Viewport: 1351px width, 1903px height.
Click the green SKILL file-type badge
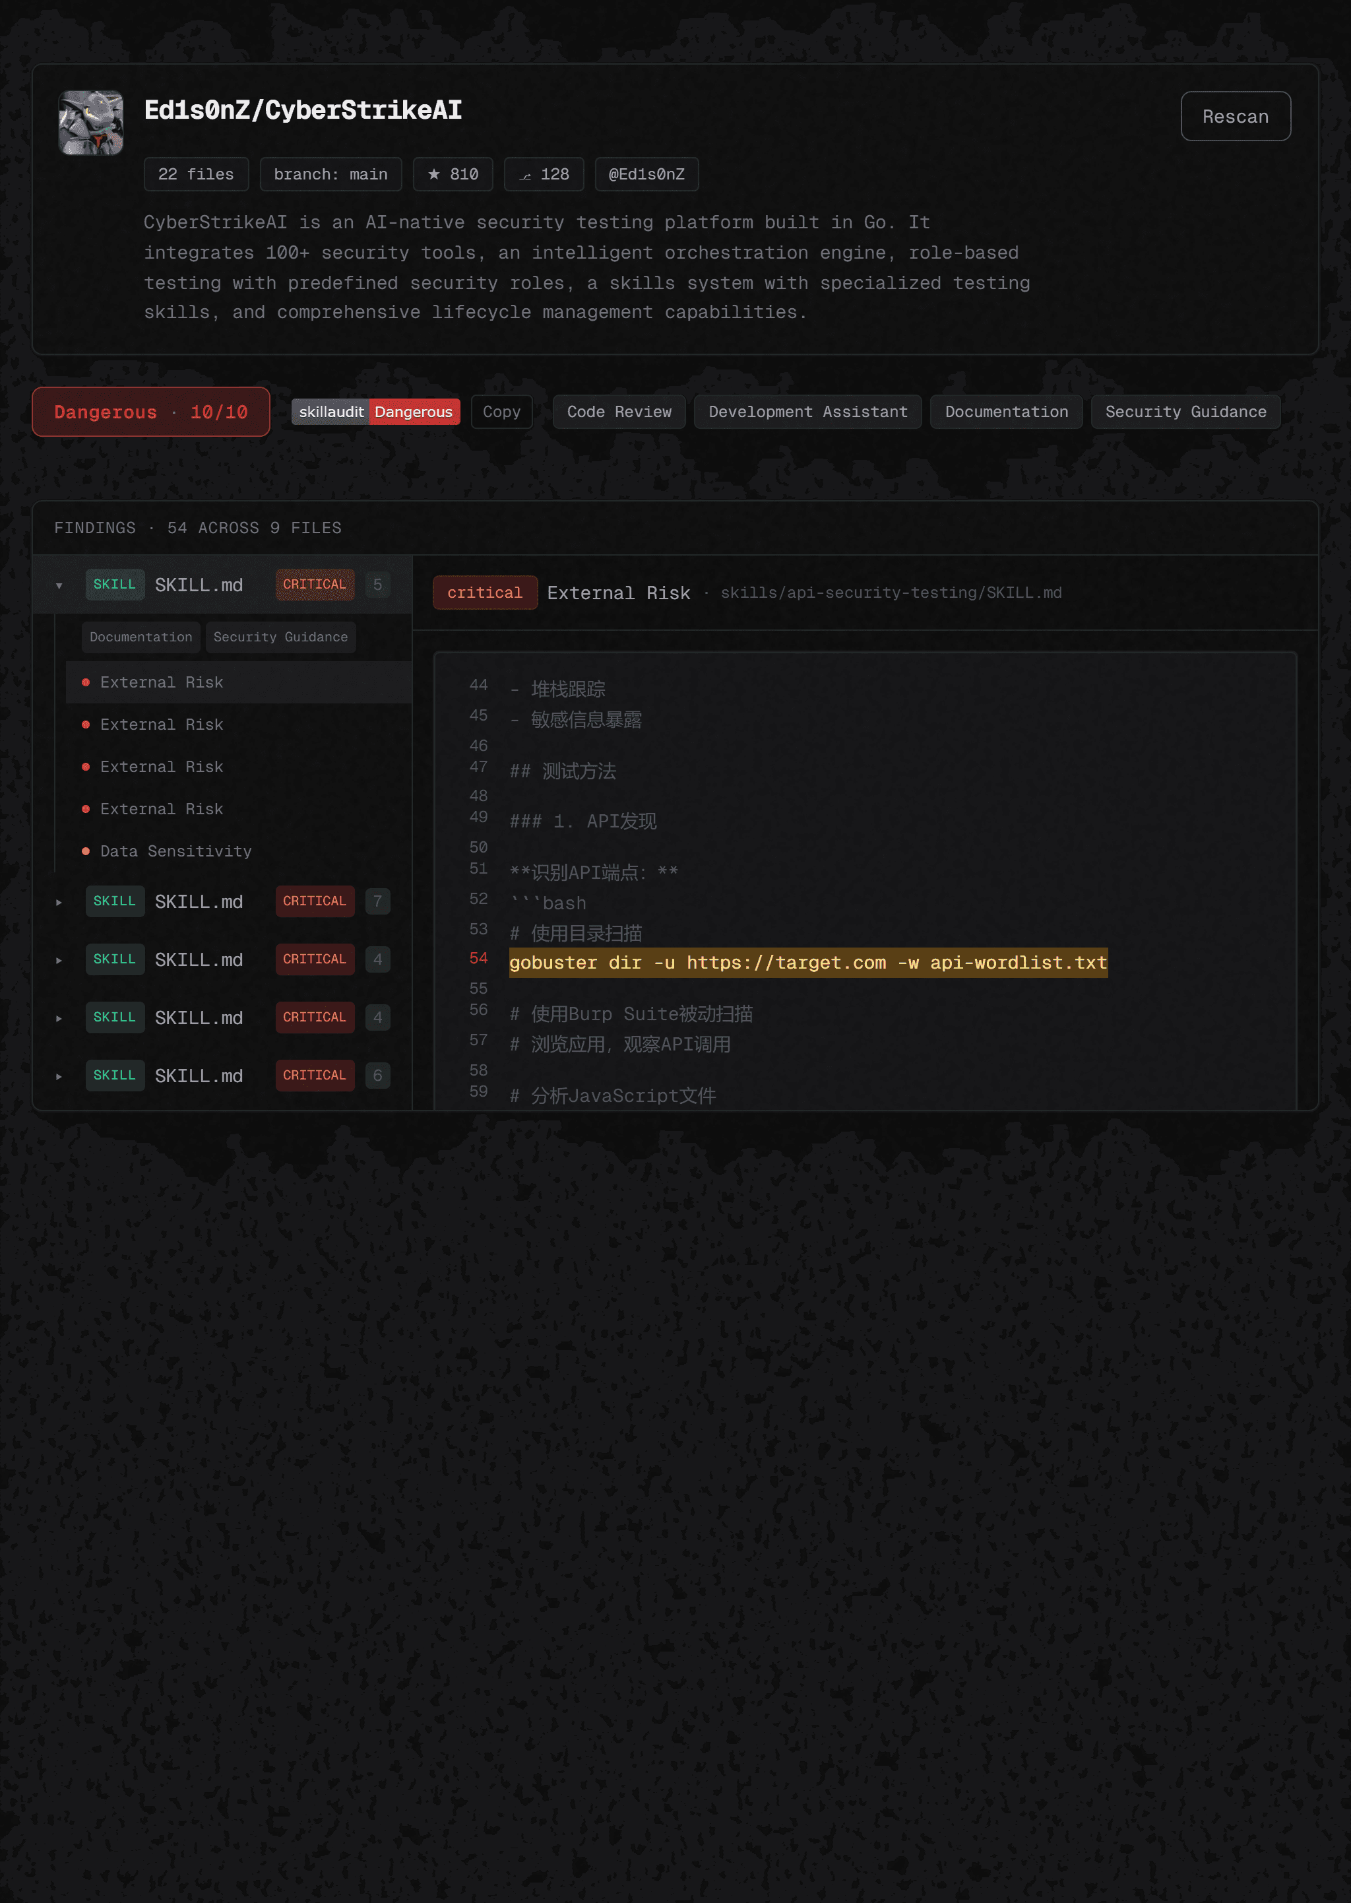point(115,584)
